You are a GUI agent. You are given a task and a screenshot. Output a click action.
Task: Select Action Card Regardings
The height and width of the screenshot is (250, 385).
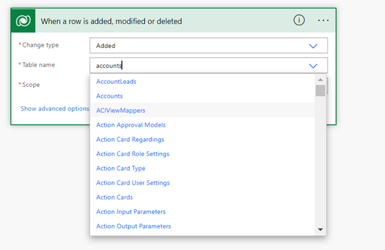[x=202, y=139]
